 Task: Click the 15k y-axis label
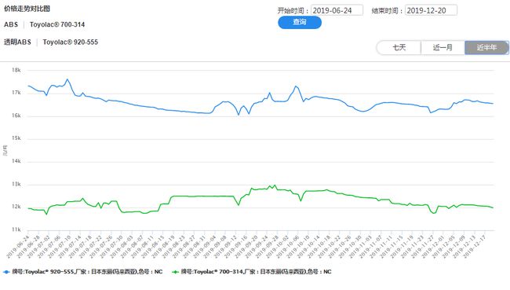pyautogui.click(x=16, y=138)
